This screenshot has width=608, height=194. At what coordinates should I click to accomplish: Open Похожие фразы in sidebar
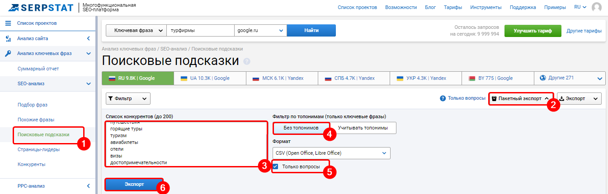coord(36,120)
